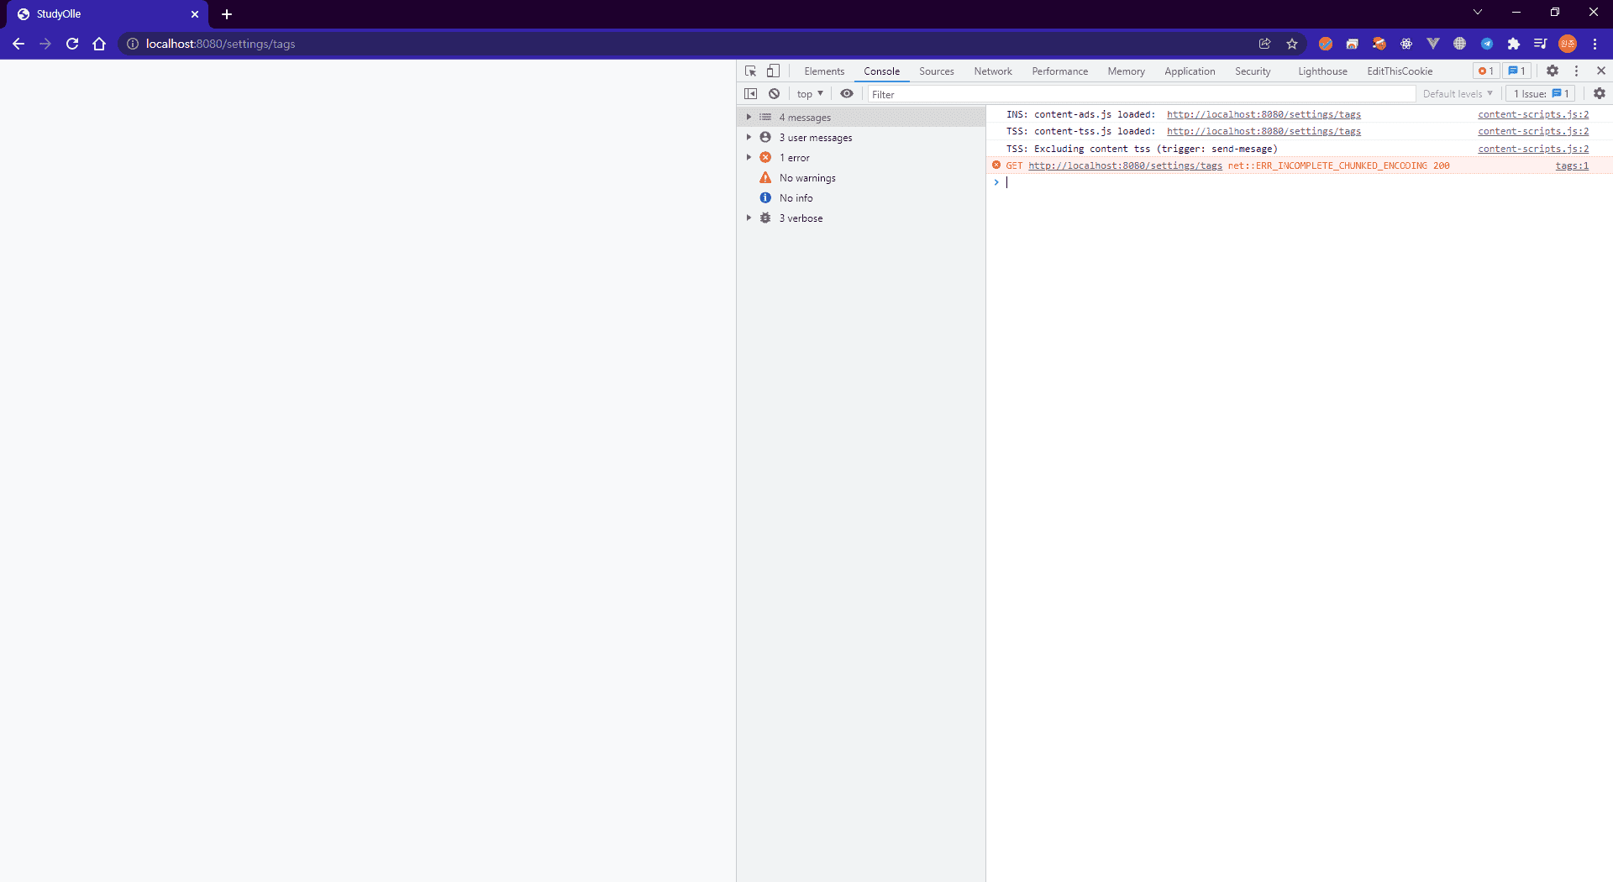Switch to the EditThisCookie tab
1613x882 pixels.
coord(1400,71)
